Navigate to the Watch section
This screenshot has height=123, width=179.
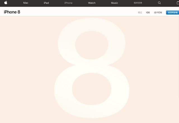tap(92, 3)
